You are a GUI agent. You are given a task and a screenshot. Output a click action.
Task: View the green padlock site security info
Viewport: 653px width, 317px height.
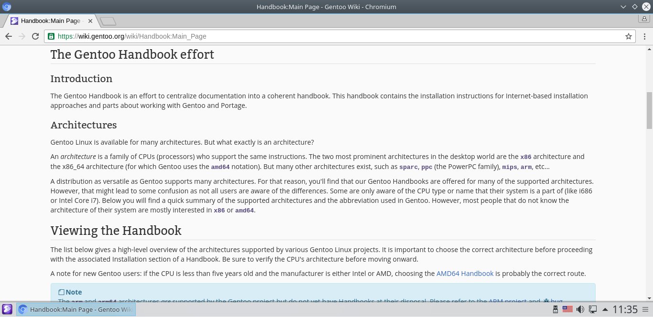pyautogui.click(x=52, y=36)
